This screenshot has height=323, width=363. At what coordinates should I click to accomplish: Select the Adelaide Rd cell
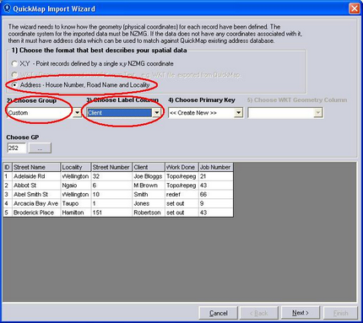(36, 176)
